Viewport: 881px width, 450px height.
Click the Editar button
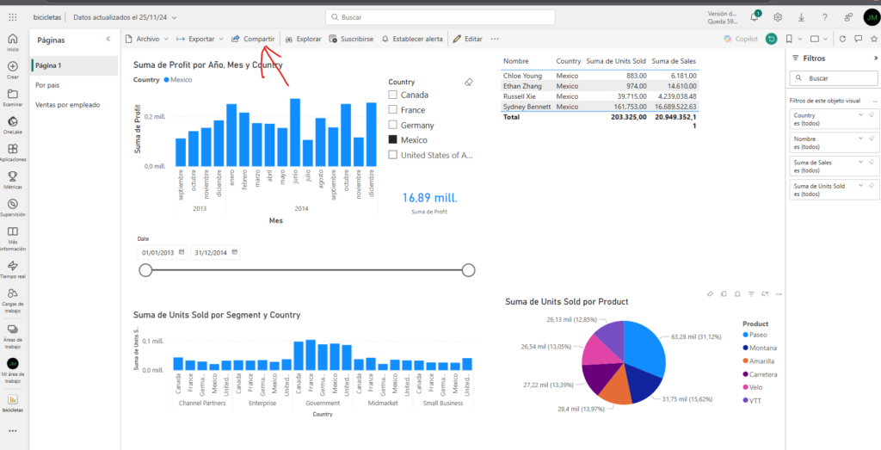pos(469,39)
